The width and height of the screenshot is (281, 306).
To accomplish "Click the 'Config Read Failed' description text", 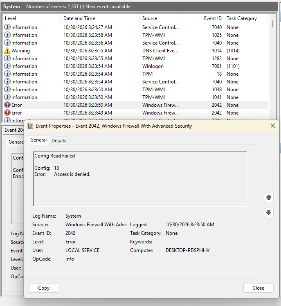I will [x=55, y=156].
